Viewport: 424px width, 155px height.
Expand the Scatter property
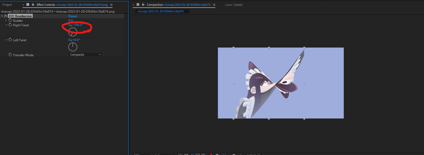pos(6,21)
